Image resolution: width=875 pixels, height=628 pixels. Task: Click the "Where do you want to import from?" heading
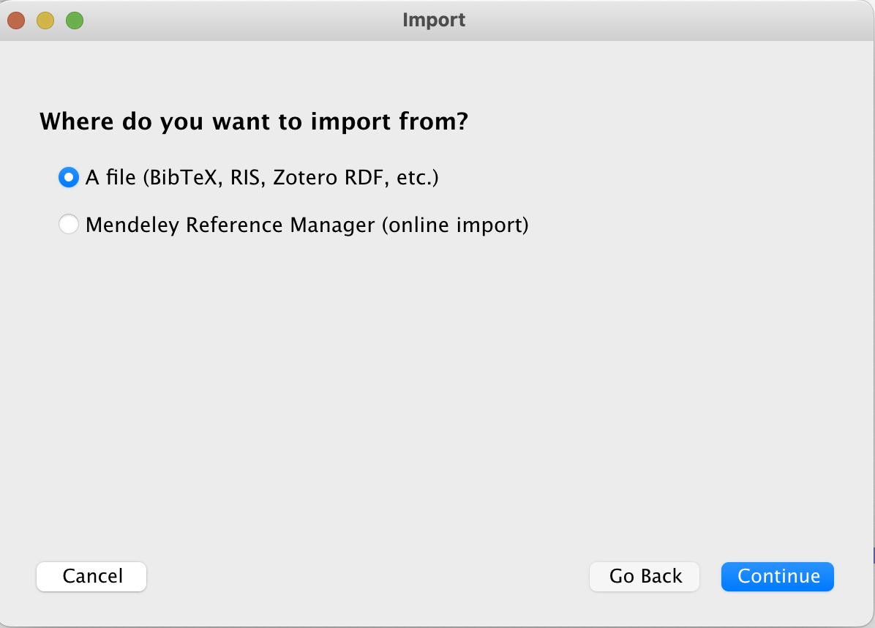click(x=254, y=122)
